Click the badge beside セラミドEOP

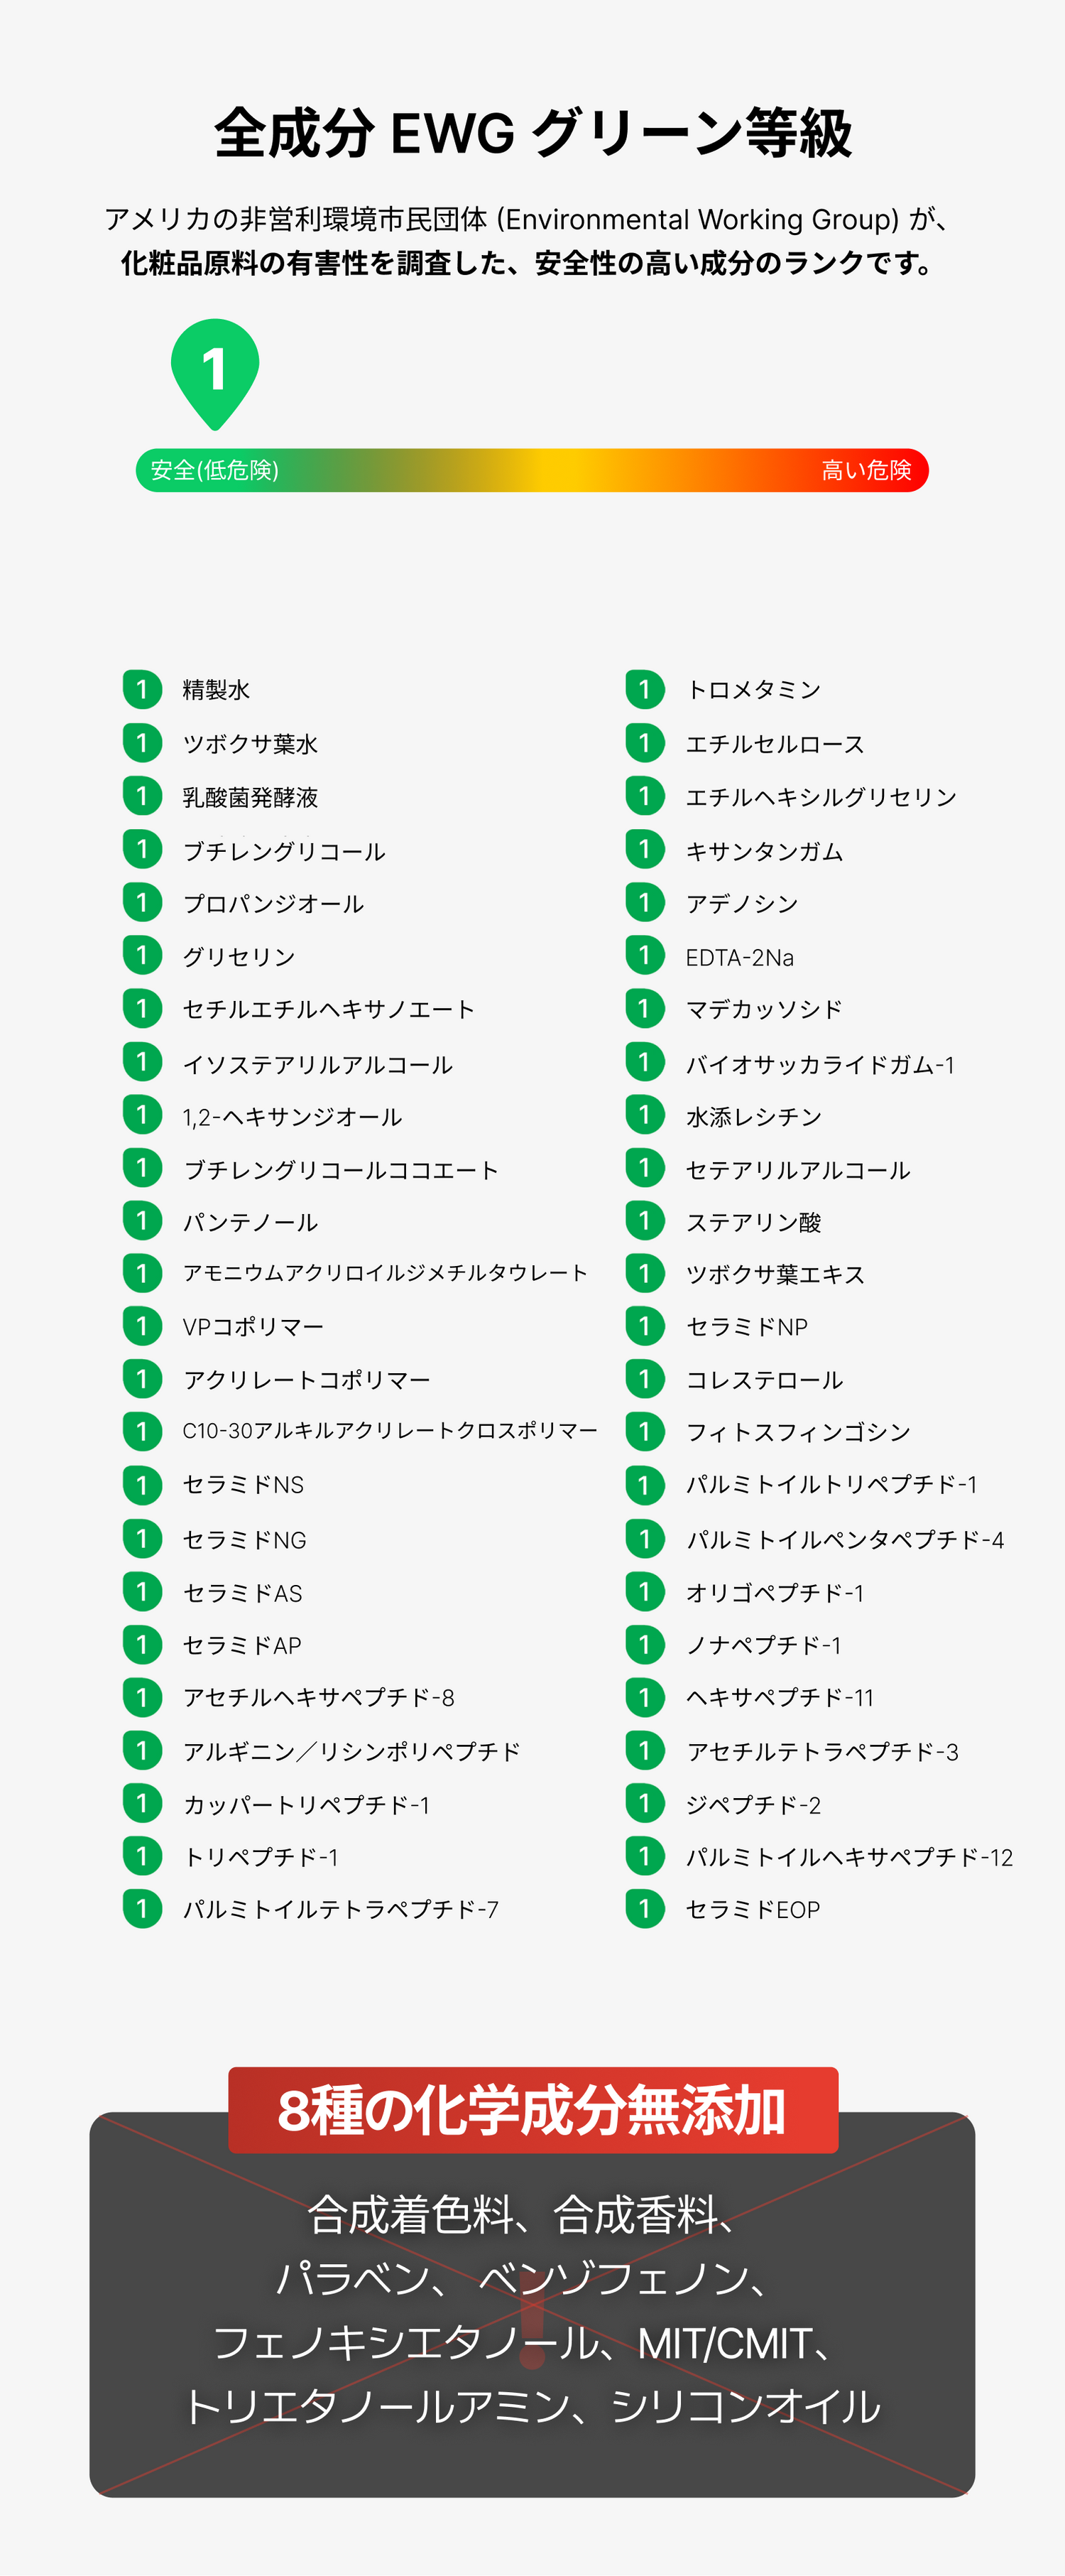point(645,1908)
